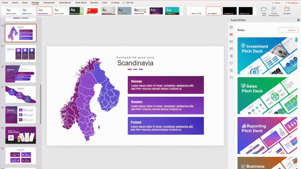Expand the Slide Size dropdown
This screenshot has height=169, width=301.
[264, 11]
